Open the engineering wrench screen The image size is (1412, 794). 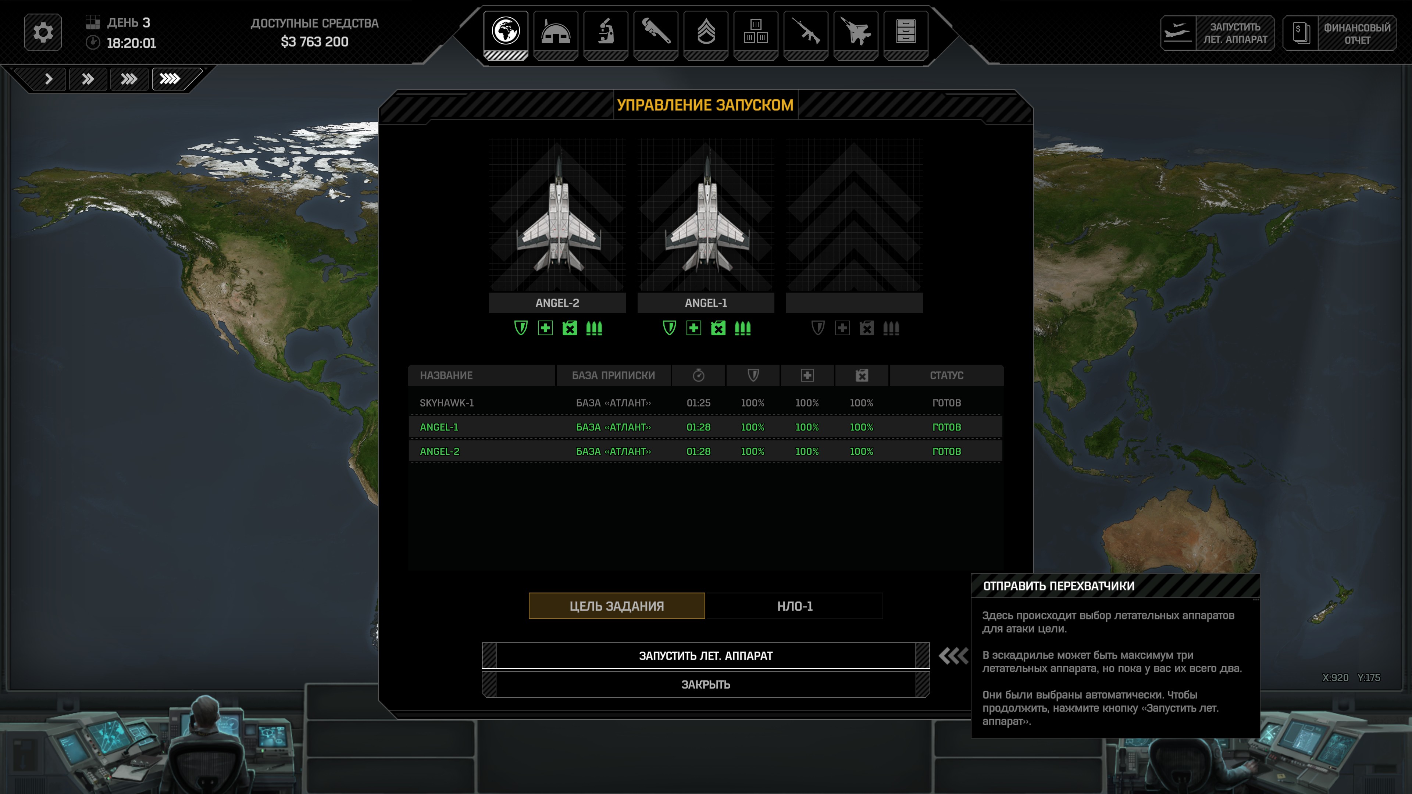[x=656, y=32]
